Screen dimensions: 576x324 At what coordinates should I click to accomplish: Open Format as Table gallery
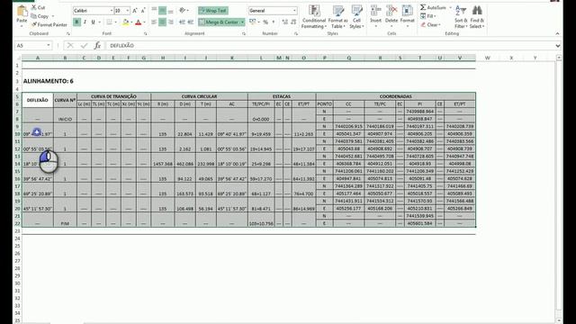click(x=338, y=17)
